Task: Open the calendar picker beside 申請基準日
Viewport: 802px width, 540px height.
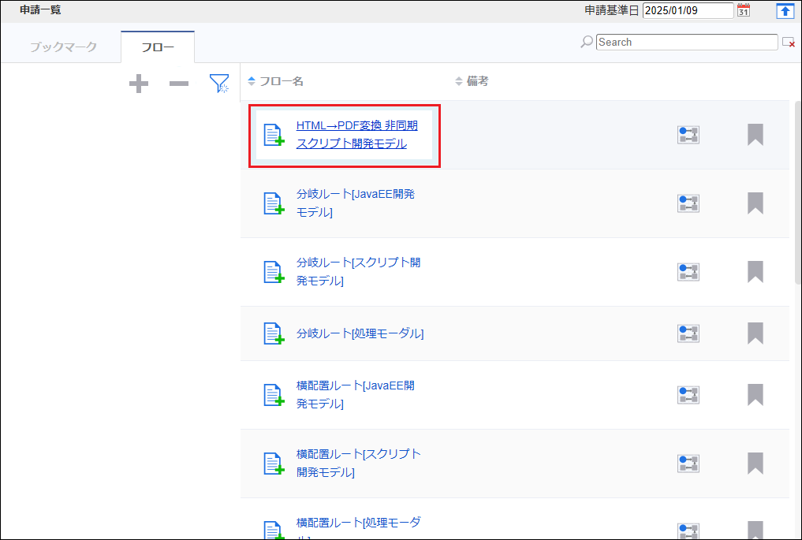Action: coord(743,10)
